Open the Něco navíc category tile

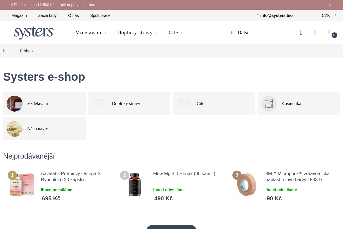(x=44, y=129)
